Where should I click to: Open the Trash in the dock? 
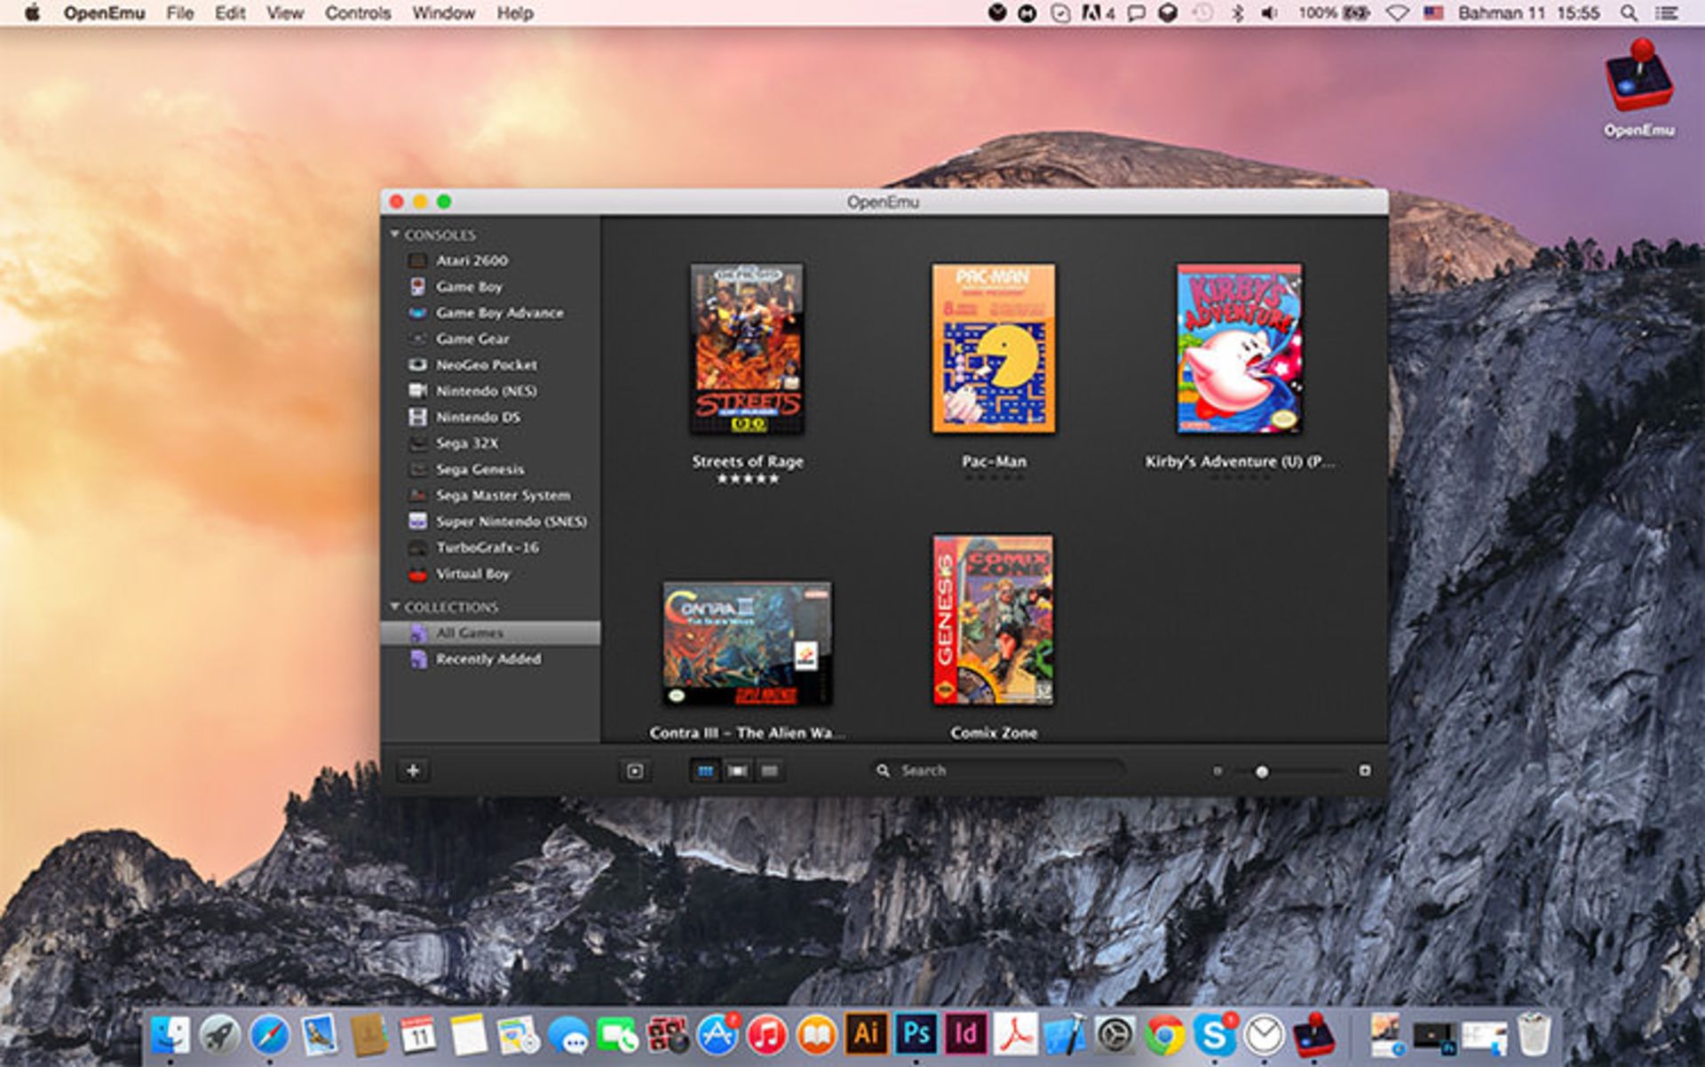point(1534,1035)
